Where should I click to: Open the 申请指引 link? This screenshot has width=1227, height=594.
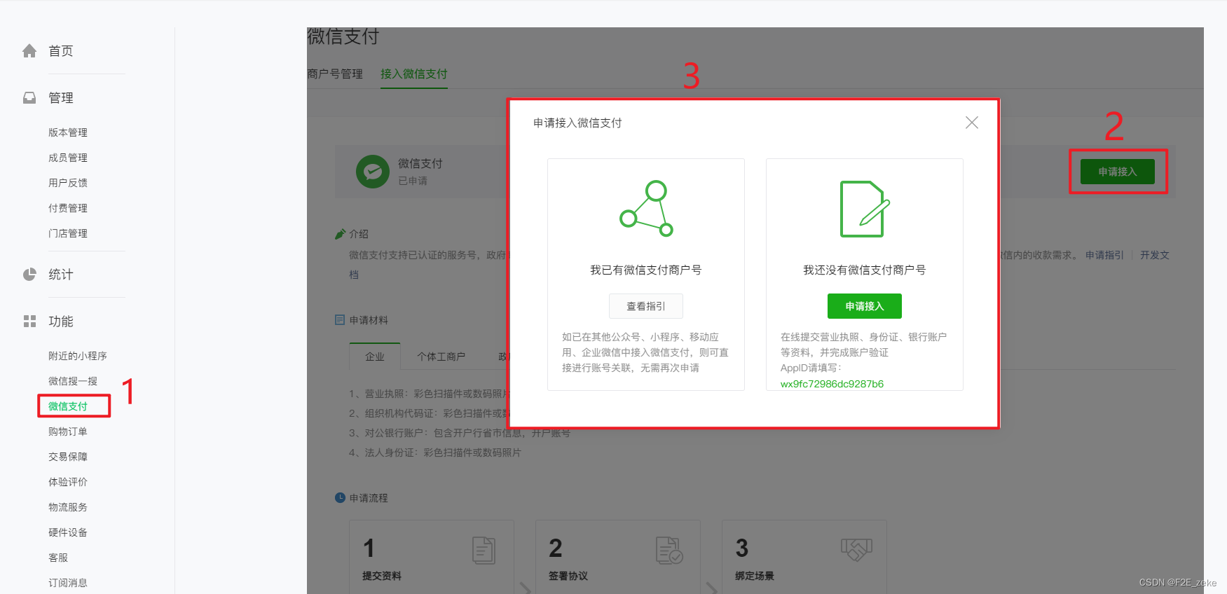pos(1104,255)
